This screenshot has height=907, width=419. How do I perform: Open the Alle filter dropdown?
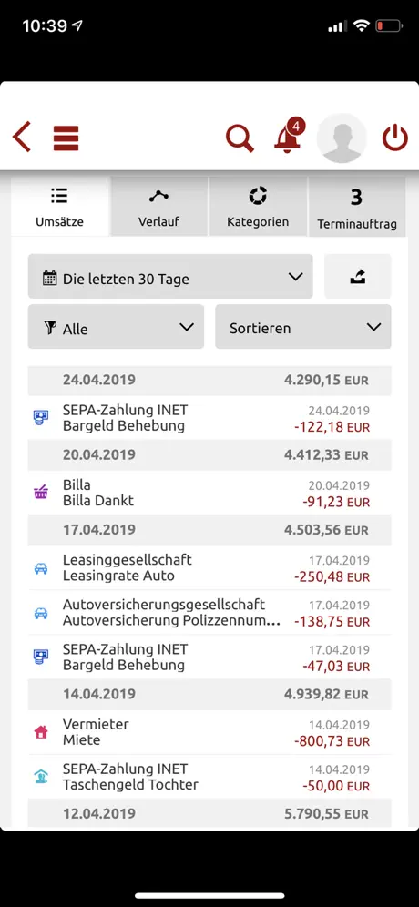116,327
